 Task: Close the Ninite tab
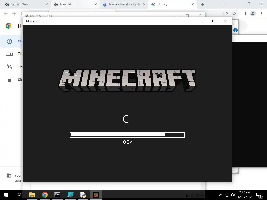pyautogui.click(x=144, y=4)
